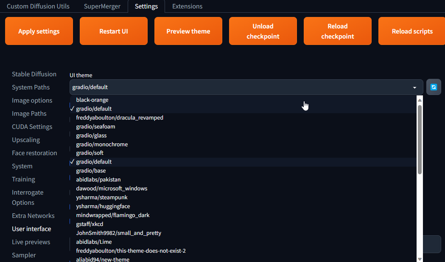The width and height of the screenshot is (445, 262).
Task: Switch to the SuperMerger tab
Action: point(102,6)
